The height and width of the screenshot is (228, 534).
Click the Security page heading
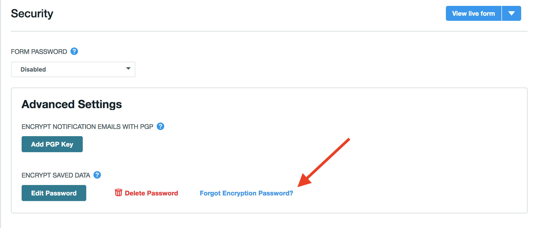coord(32,14)
